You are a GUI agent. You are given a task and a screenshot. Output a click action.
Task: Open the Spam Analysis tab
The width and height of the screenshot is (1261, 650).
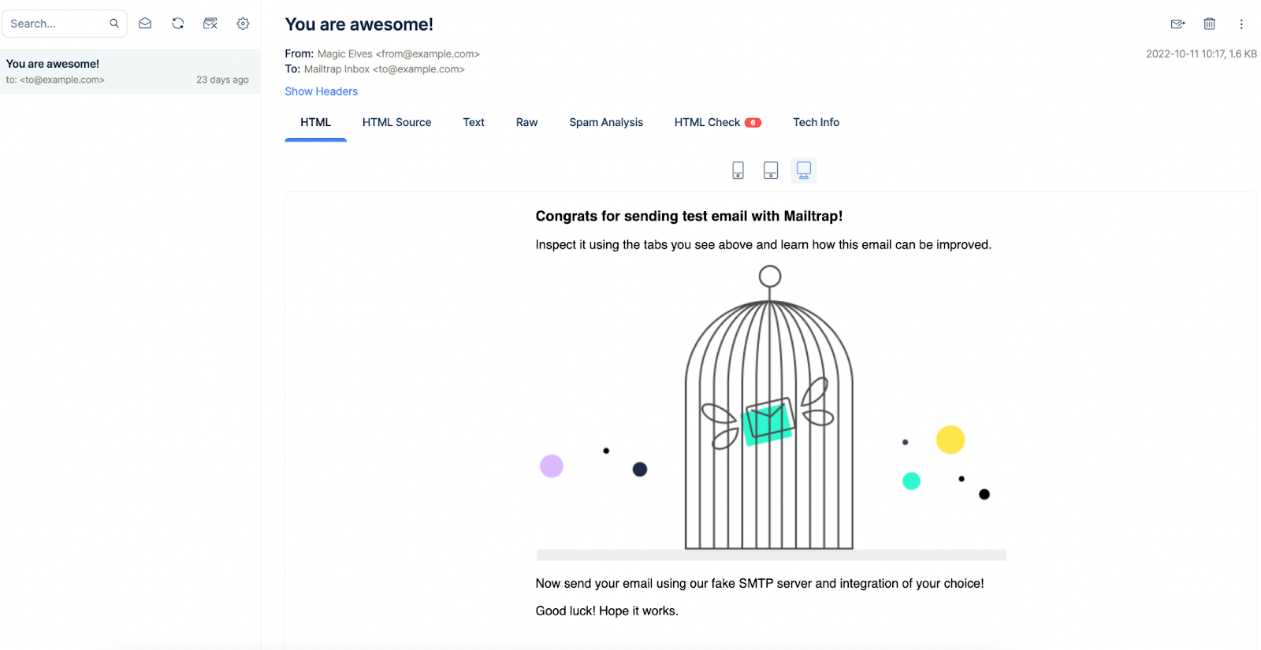click(x=605, y=122)
